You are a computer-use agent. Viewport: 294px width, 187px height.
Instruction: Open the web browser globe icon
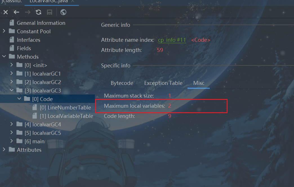(x=63, y=12)
